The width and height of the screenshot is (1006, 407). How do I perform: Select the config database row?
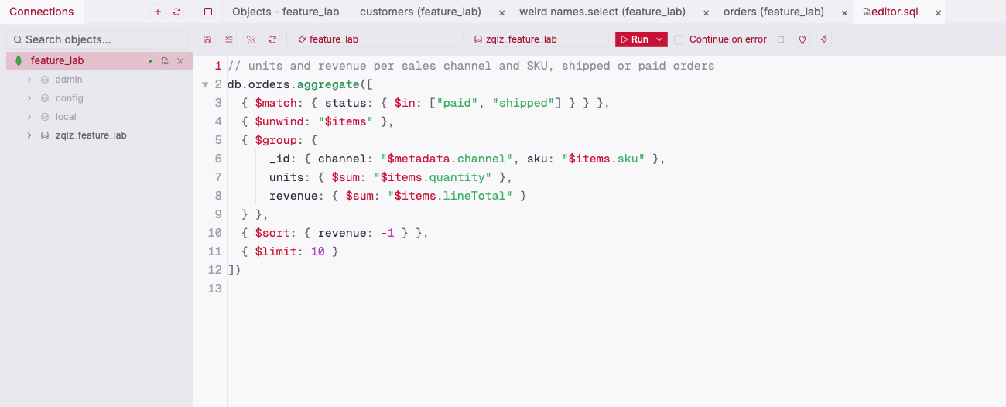click(x=99, y=98)
